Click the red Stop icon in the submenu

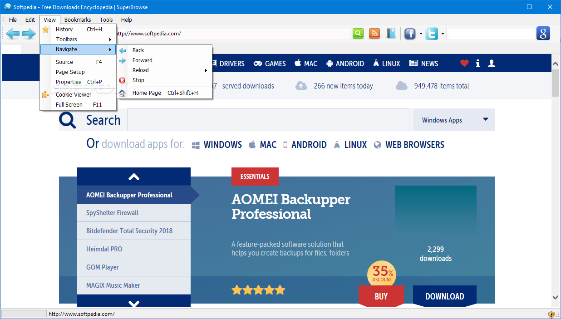123,80
